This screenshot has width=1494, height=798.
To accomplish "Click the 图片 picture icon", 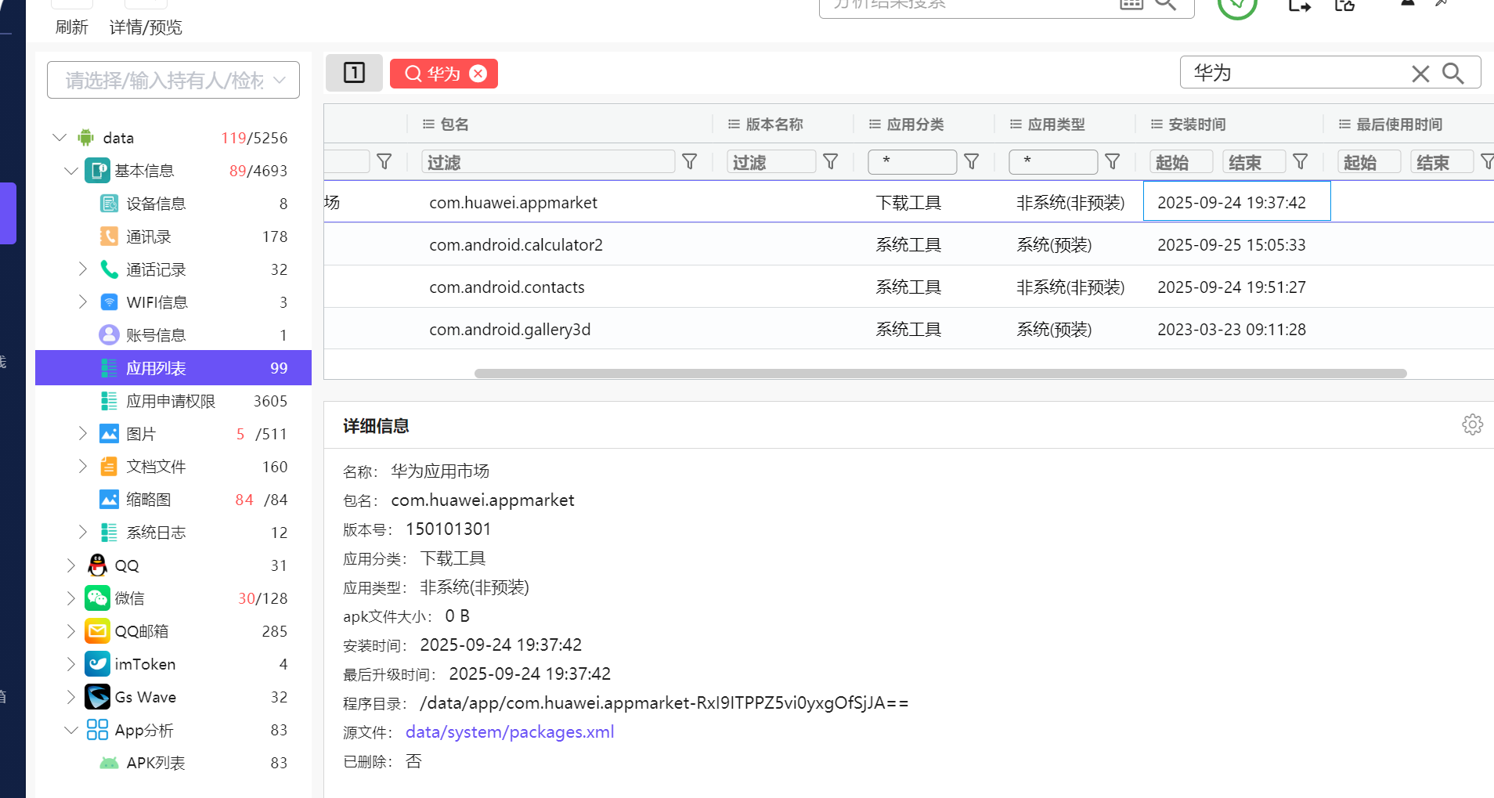I will coord(109,434).
